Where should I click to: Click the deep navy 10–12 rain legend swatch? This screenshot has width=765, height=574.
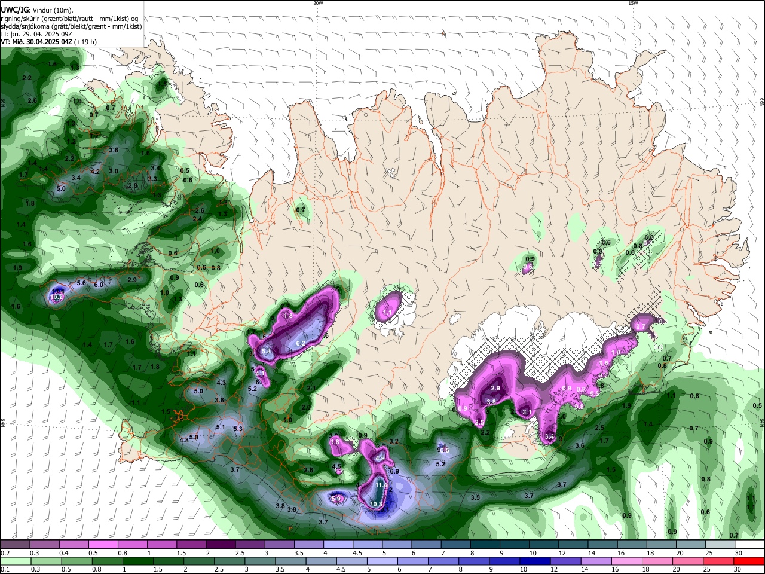click(535, 561)
